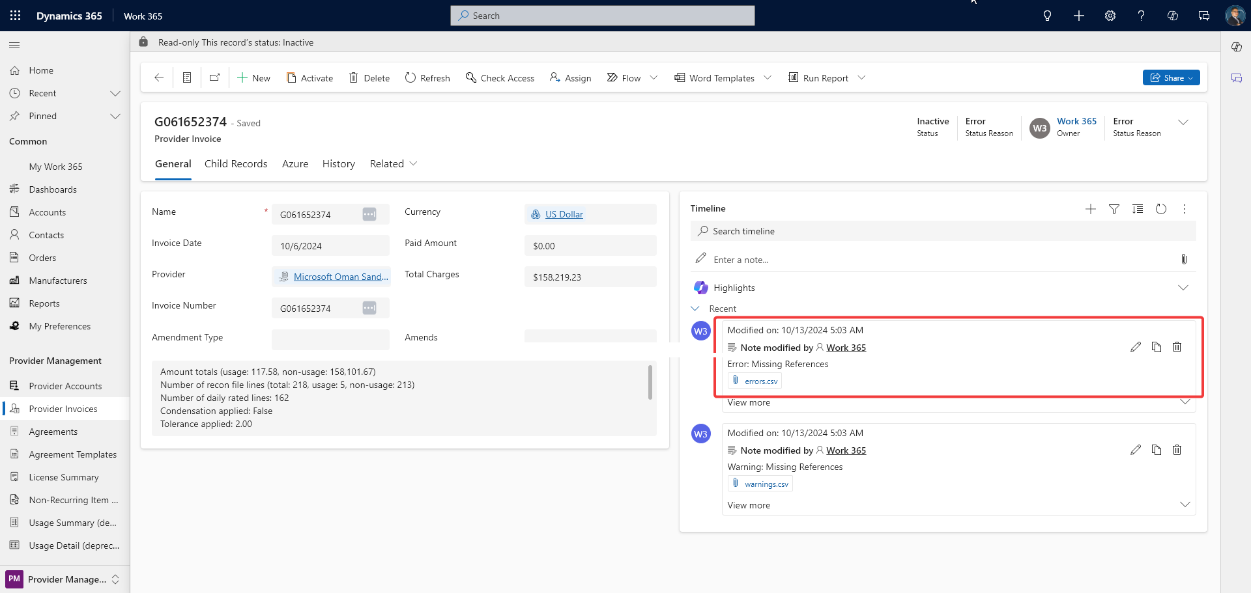Expand the Word Templates dropdown
Image resolution: width=1251 pixels, height=593 pixels.
pyautogui.click(x=768, y=77)
